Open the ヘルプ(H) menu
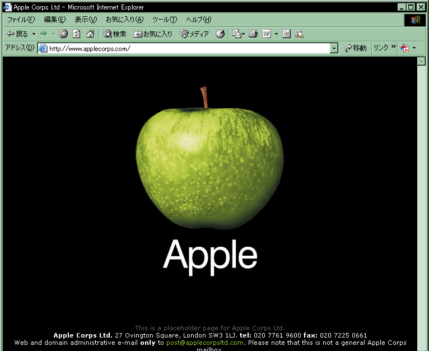The height and width of the screenshot is (351, 429). point(199,20)
